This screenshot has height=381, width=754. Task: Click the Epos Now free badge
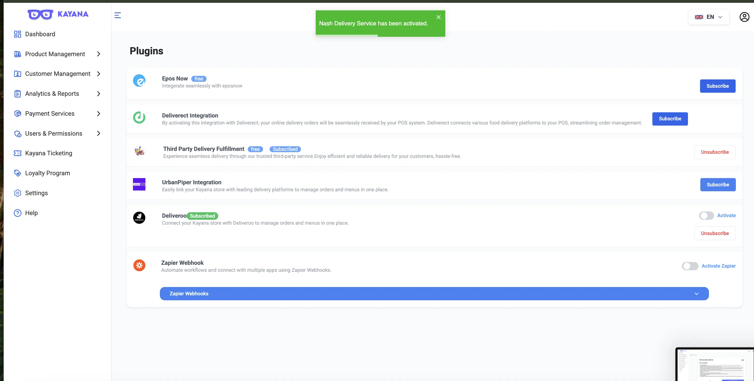(199, 79)
